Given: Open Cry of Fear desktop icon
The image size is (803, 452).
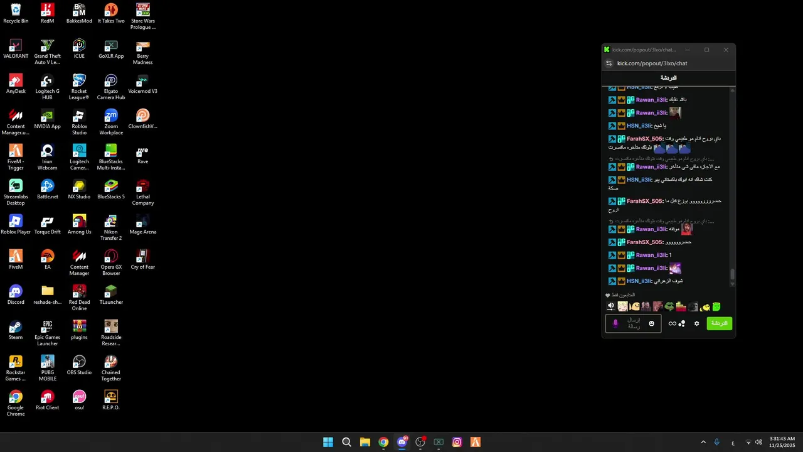Looking at the screenshot, I should pyautogui.click(x=142, y=260).
